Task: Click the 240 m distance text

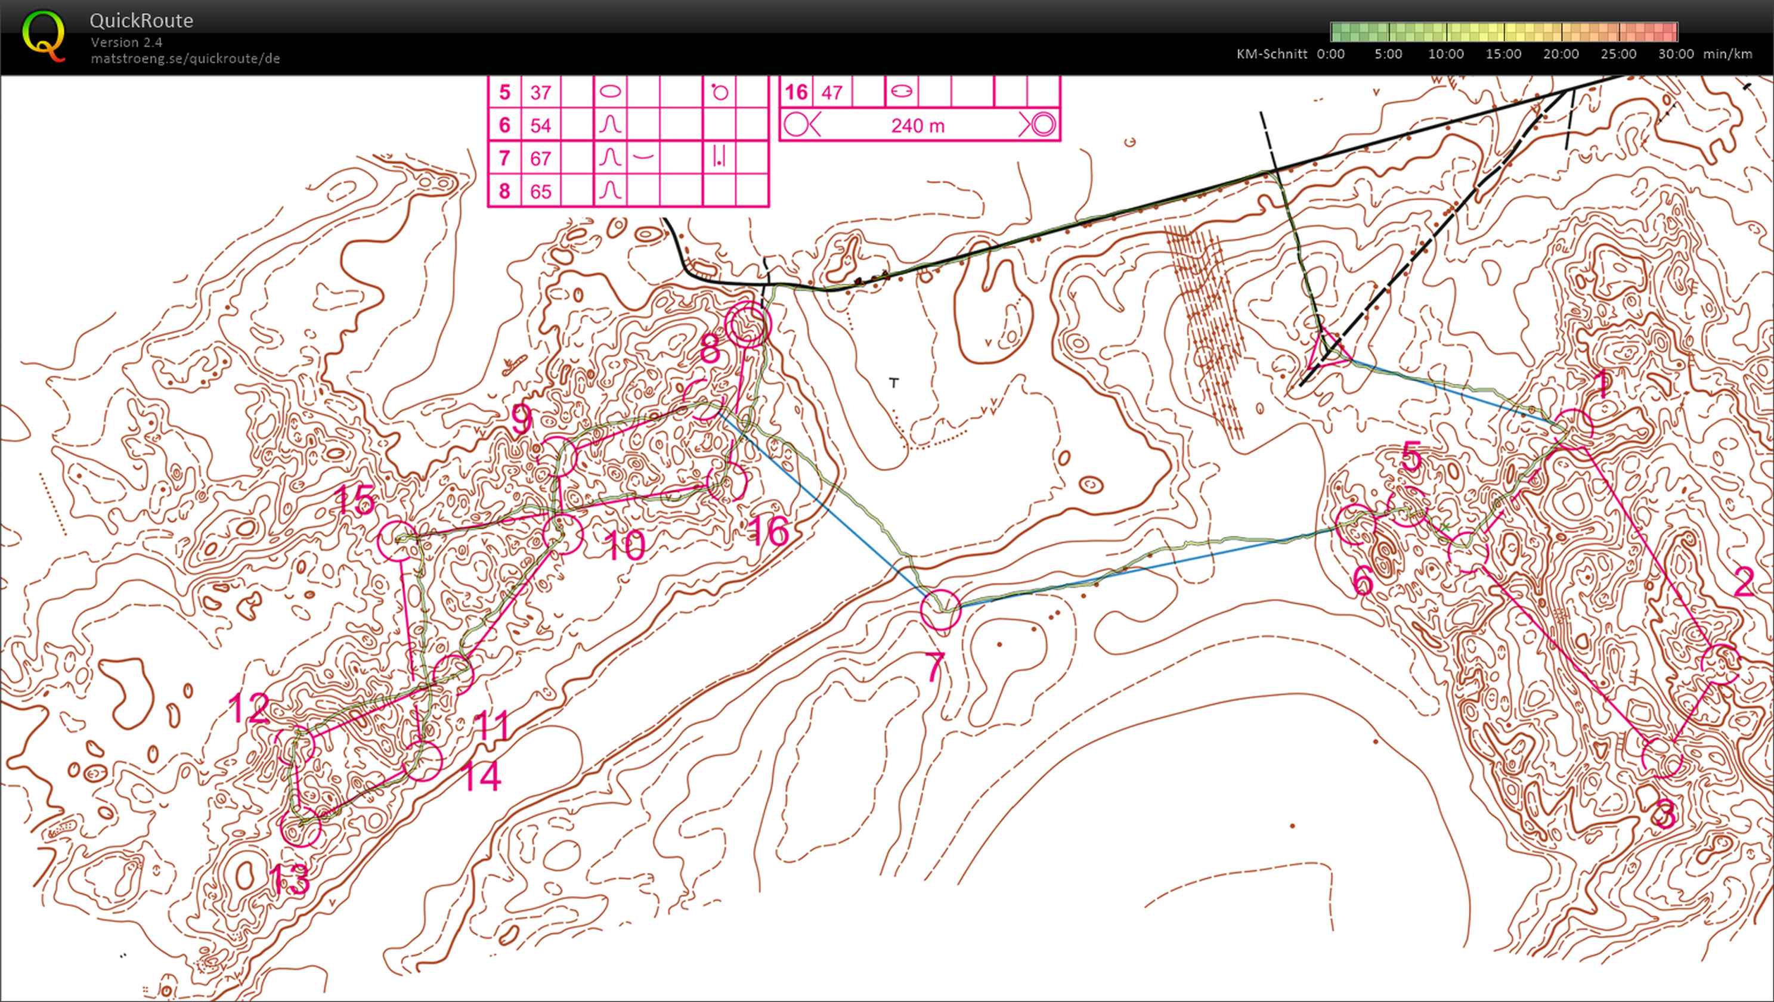Action: 917,126
